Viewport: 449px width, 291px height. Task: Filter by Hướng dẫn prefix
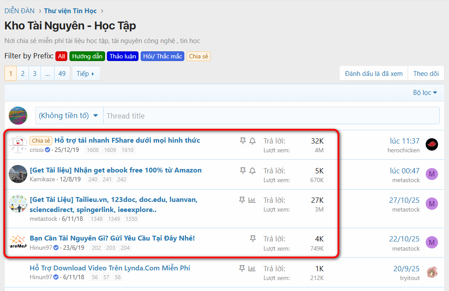(x=87, y=56)
